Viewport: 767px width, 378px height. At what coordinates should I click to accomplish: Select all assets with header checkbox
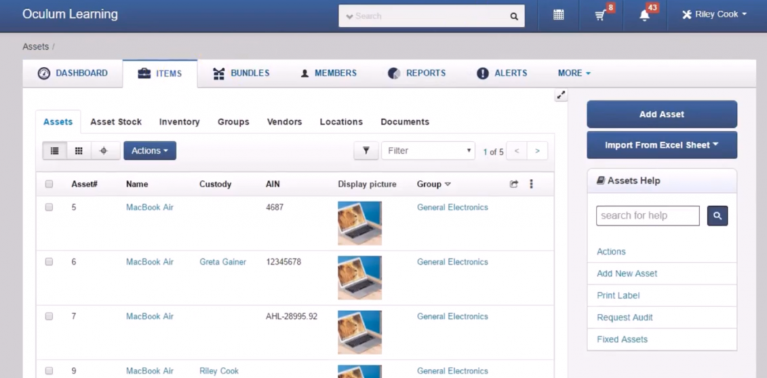tap(49, 184)
